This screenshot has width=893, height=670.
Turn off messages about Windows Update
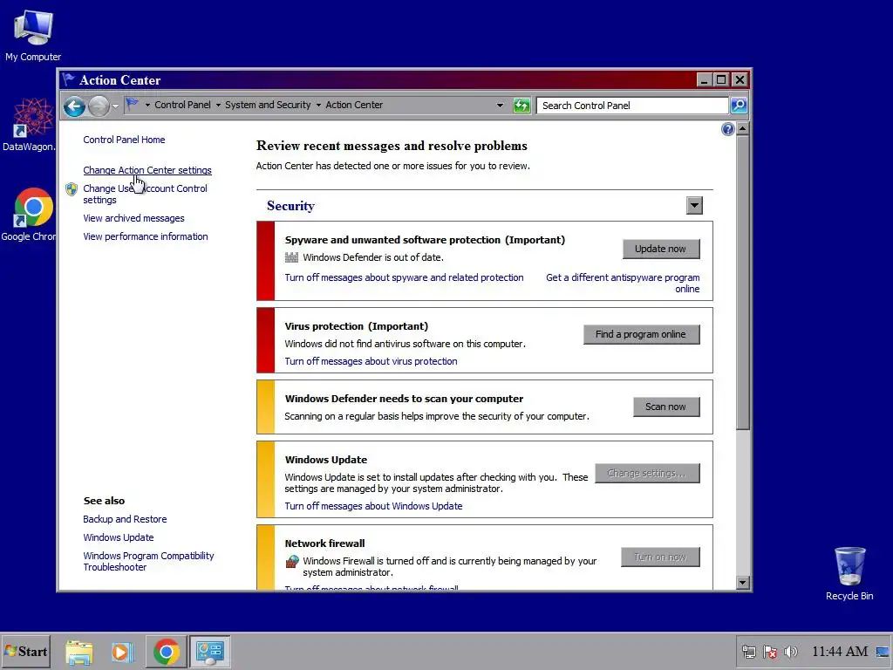click(373, 506)
